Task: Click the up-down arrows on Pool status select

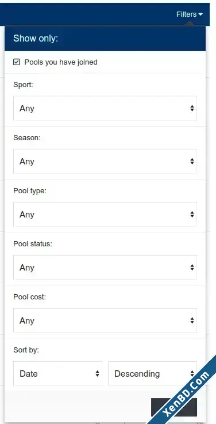Action: (192, 267)
